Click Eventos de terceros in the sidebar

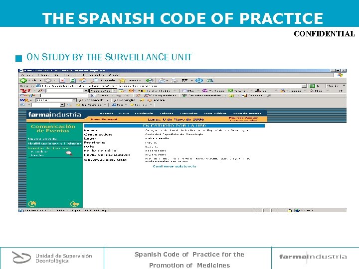point(49,148)
